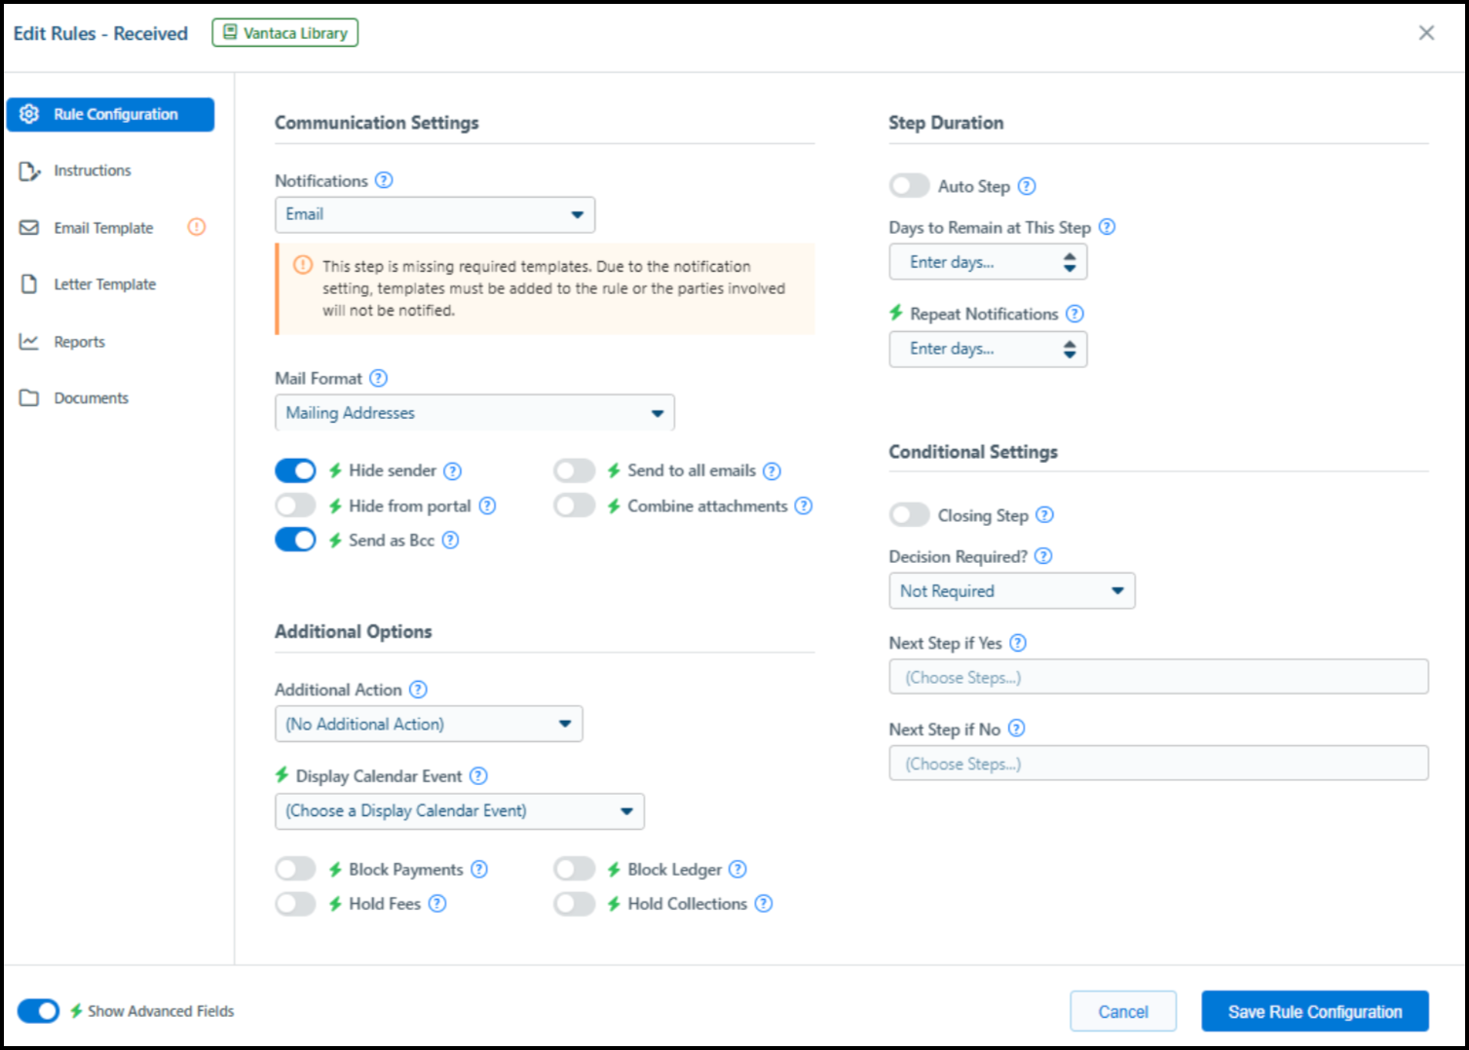
Task: Select the Rule Configuration gear icon
Action: [x=29, y=114]
